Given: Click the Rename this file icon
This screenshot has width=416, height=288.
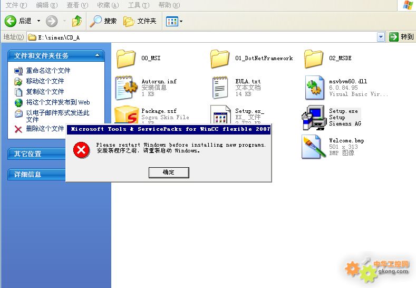Looking at the screenshot, I should 18,71.
